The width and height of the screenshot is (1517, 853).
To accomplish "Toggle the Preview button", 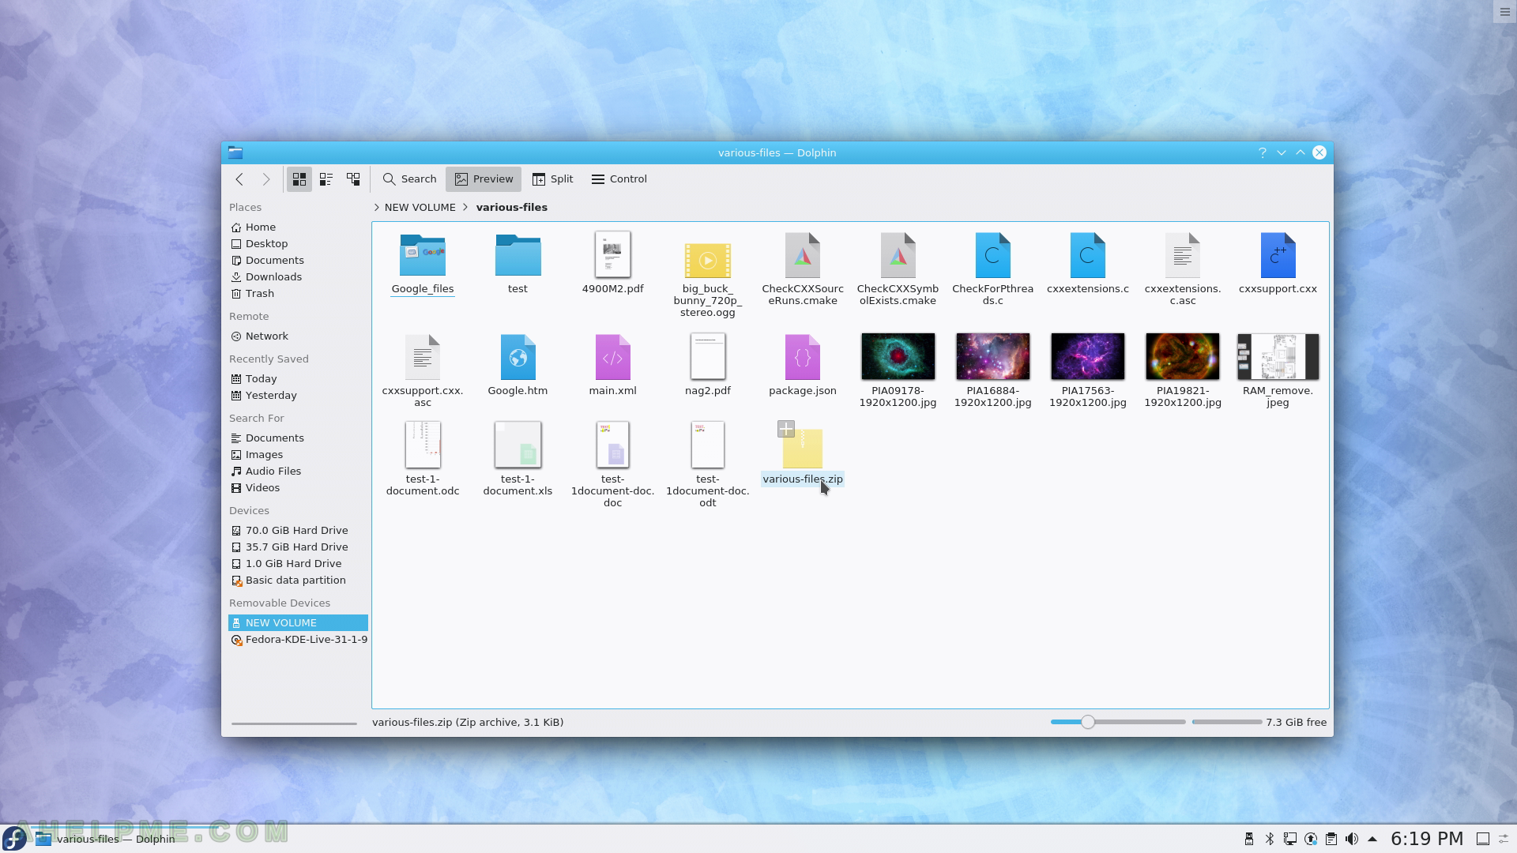I will [x=484, y=179].
